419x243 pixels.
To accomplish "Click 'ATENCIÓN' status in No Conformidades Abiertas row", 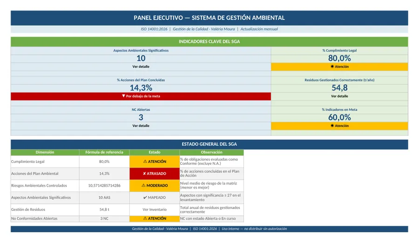I will point(155,219).
